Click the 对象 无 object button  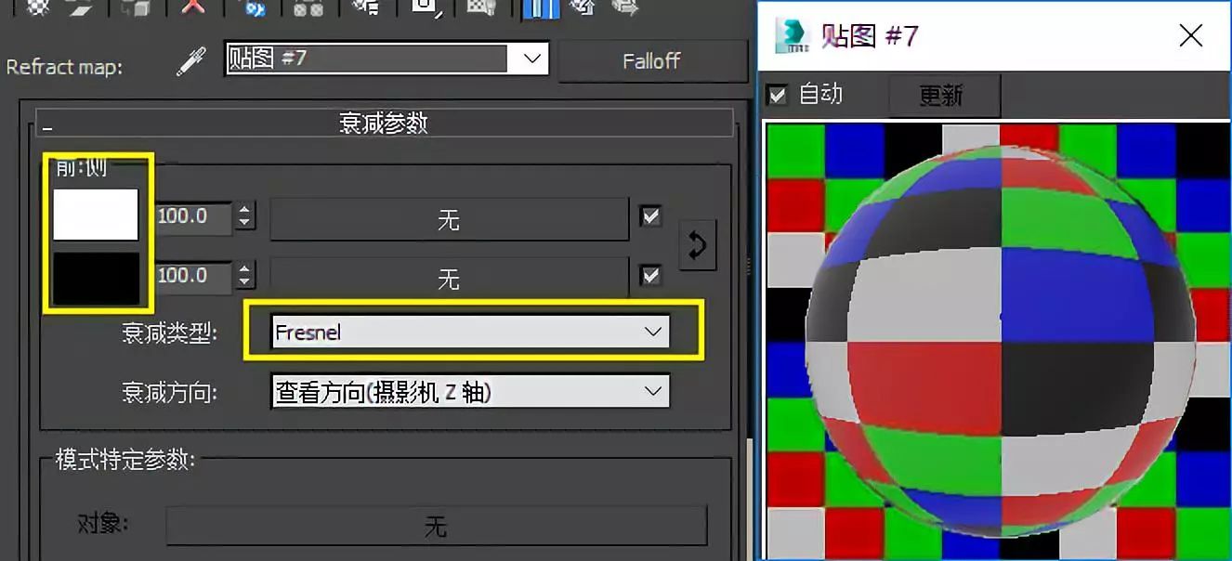click(x=436, y=527)
